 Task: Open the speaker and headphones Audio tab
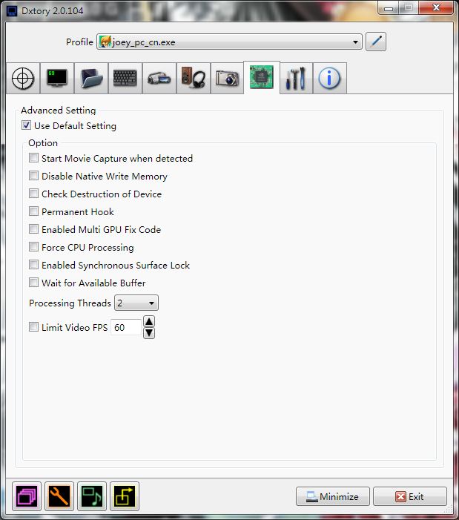tap(194, 79)
